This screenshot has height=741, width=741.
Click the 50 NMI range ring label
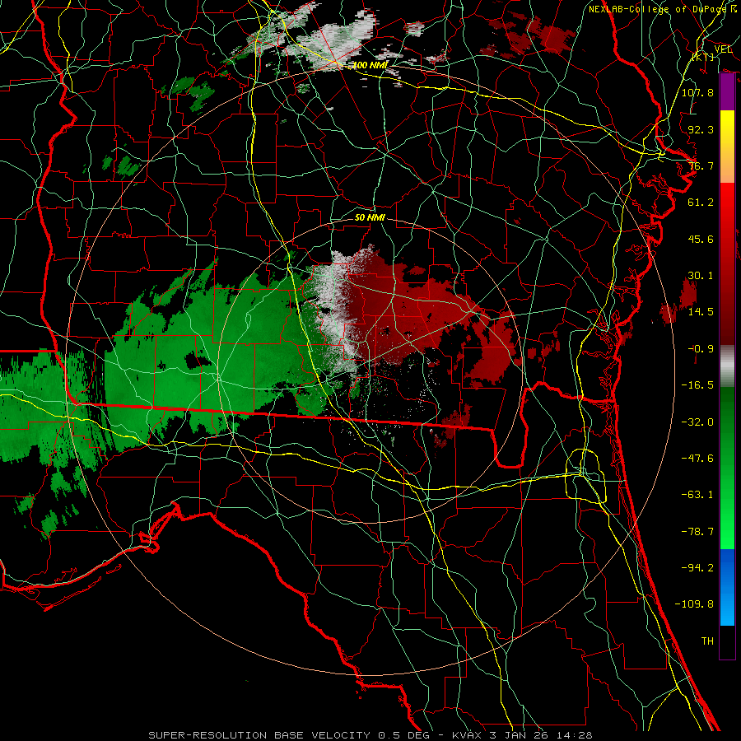370,218
